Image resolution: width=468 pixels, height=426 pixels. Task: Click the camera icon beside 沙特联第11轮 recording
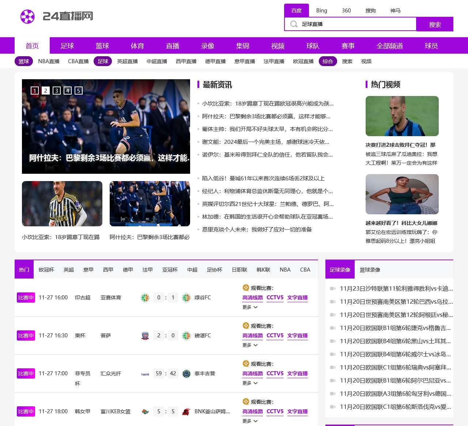pos(333,288)
